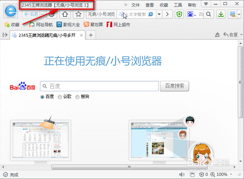Select the 2345王牌浏览器无痕/小号多开 tab
Viewport: 244px width, 179px height.
click(47, 35)
